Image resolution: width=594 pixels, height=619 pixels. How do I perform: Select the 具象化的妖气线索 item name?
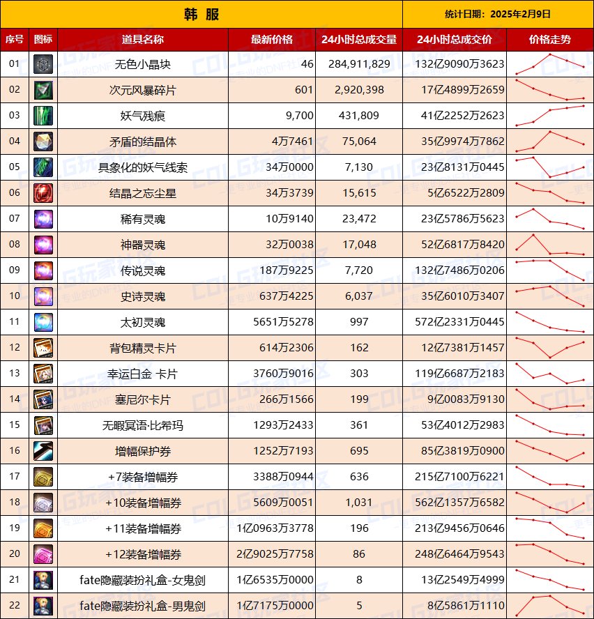point(143,168)
